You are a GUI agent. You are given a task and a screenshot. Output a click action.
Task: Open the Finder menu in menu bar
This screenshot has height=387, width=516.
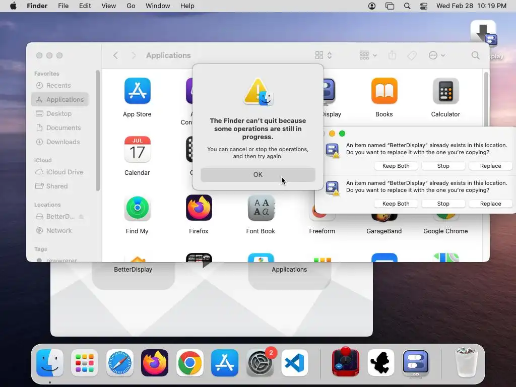tap(37, 6)
